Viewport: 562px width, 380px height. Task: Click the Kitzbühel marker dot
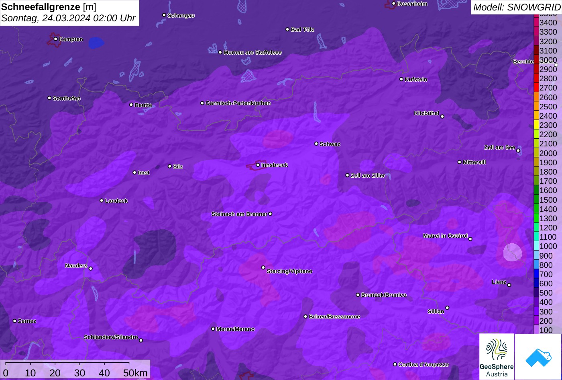[442, 117]
